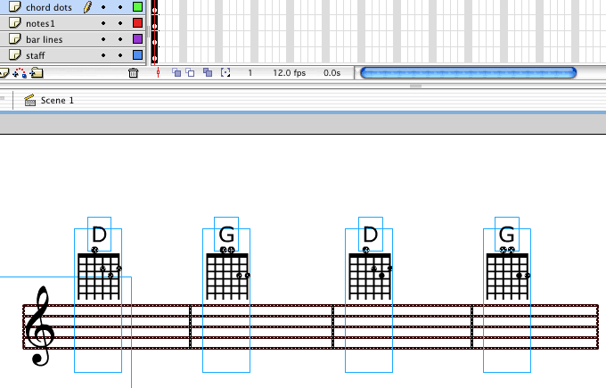606x388 pixels.
Task: Click the Delete Layer trash icon
Action: click(133, 72)
